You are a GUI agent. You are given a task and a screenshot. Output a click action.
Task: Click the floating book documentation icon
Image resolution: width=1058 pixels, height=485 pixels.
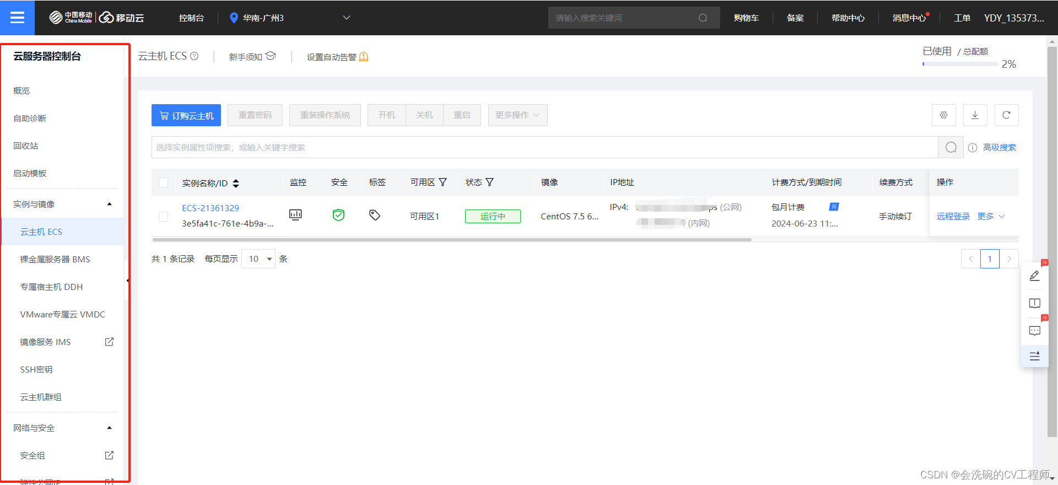1034,303
